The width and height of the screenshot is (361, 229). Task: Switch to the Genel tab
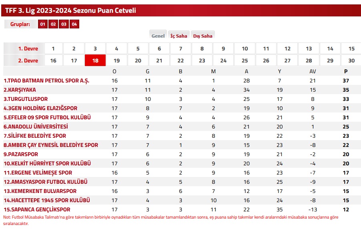(x=158, y=36)
